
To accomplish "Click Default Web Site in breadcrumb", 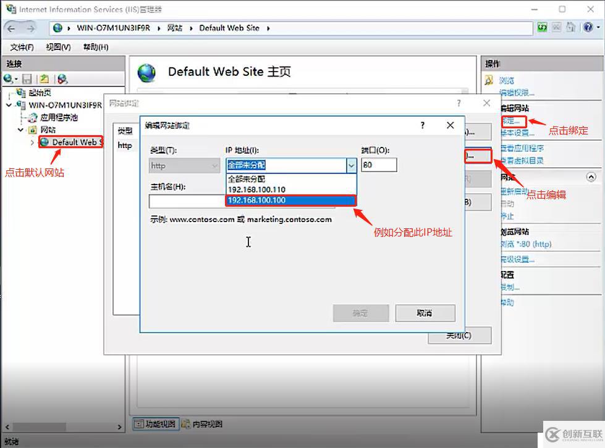I will pyautogui.click(x=229, y=28).
